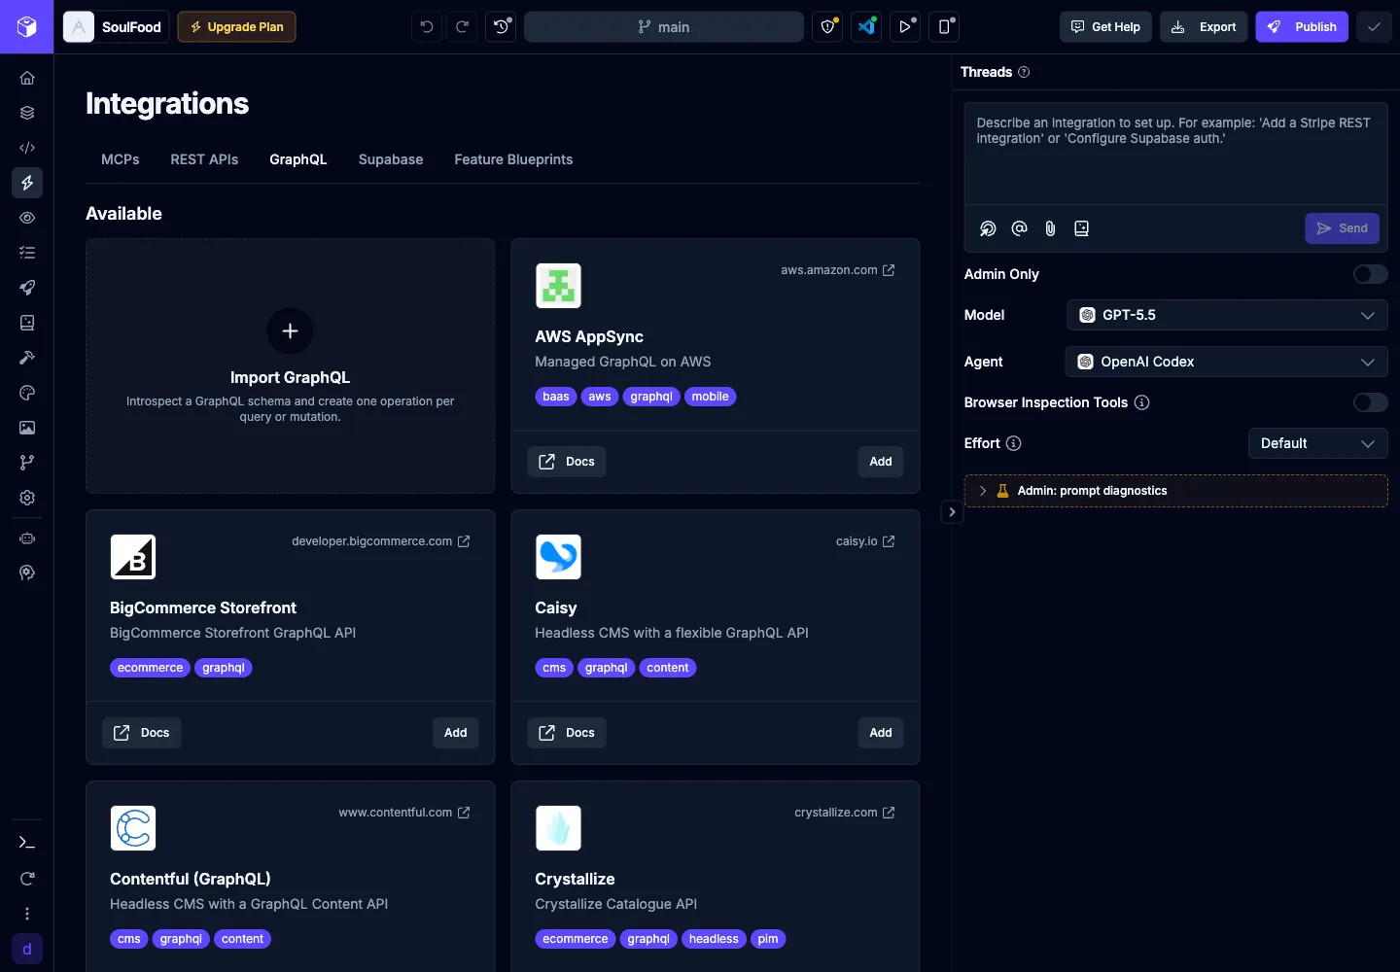This screenshot has height=972, width=1400.
Task: Open the www.contentful.com external link
Action: pyautogui.click(x=404, y=813)
